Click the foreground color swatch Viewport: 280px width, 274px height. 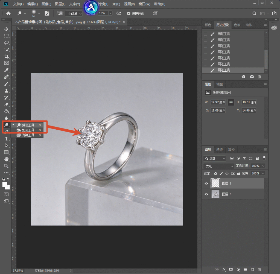point(5,185)
